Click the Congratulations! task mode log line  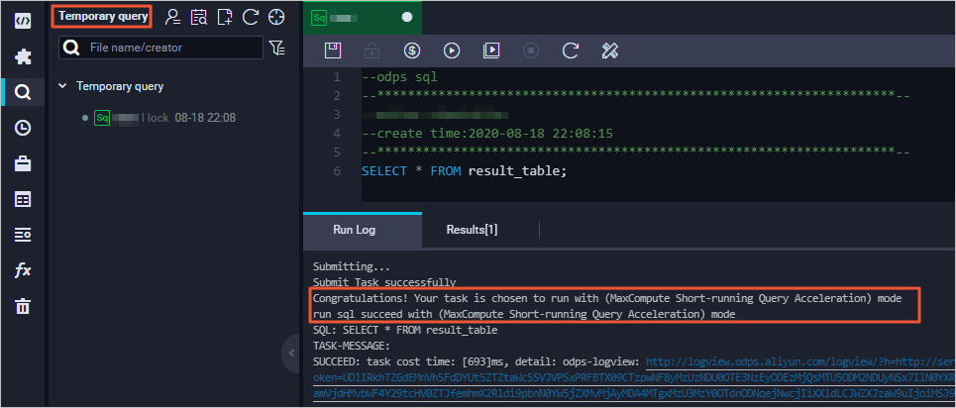(606, 299)
